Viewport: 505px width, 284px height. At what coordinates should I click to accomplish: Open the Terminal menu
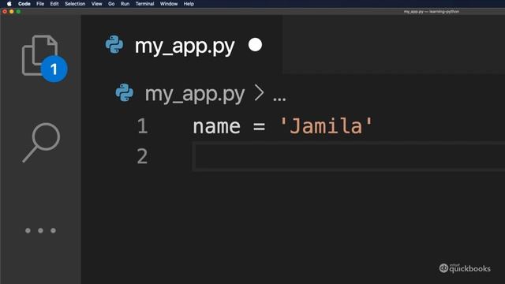click(144, 4)
